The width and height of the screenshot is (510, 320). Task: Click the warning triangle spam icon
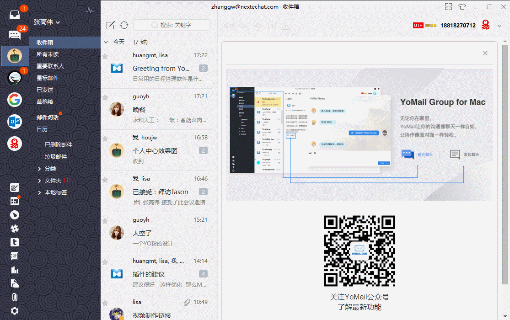coord(285,26)
